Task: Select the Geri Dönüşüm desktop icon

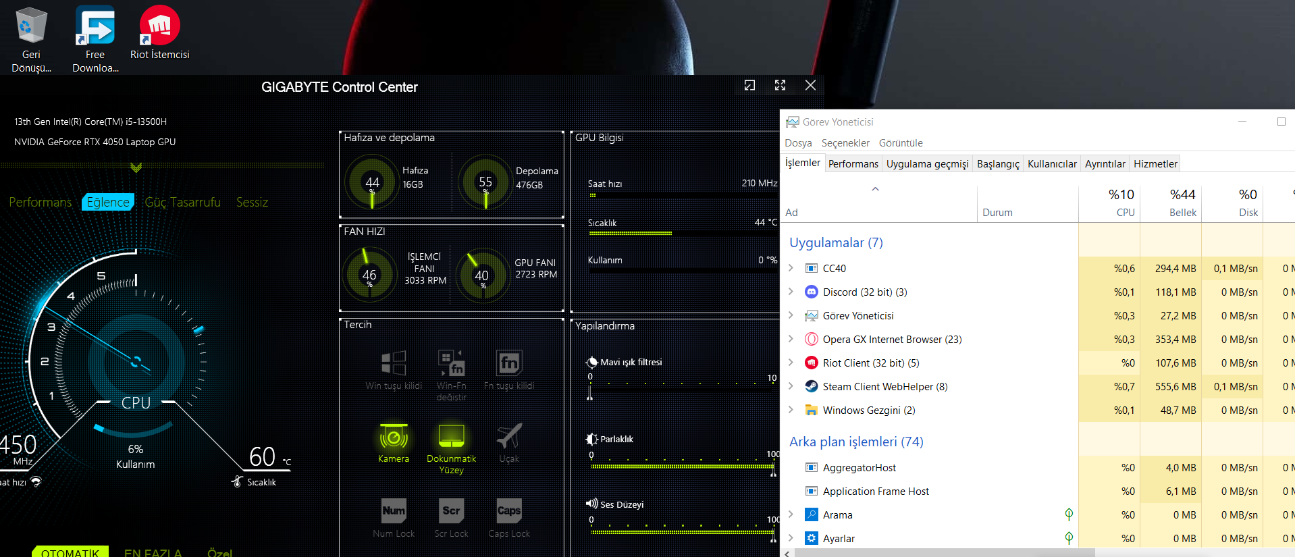Action: point(31,39)
